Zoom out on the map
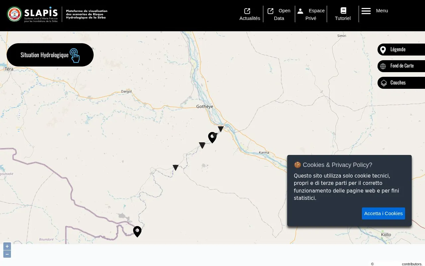The image size is (425, 266). point(7,254)
